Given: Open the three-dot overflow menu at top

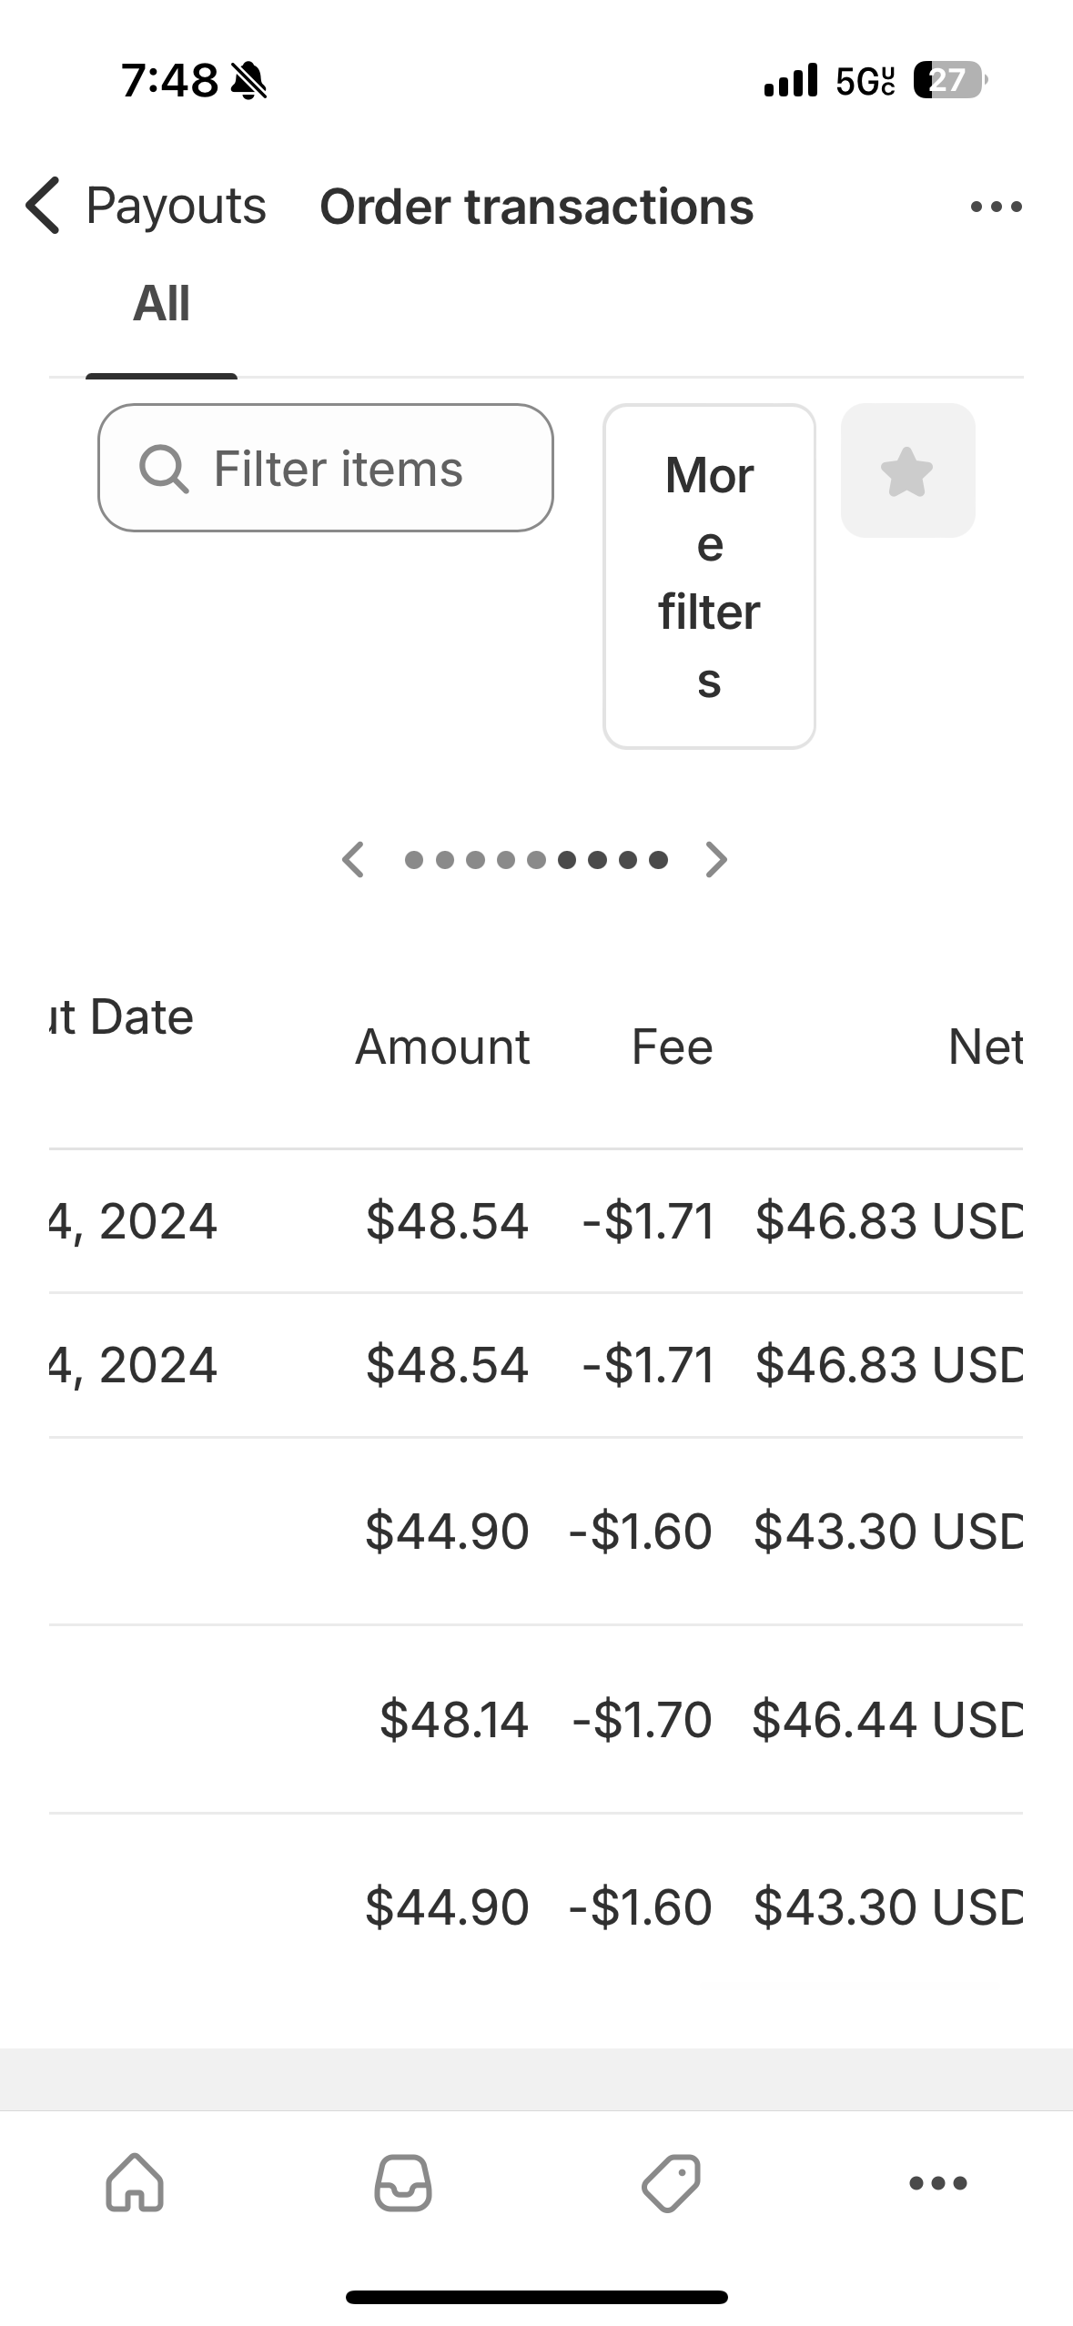Looking at the screenshot, I should point(996,207).
